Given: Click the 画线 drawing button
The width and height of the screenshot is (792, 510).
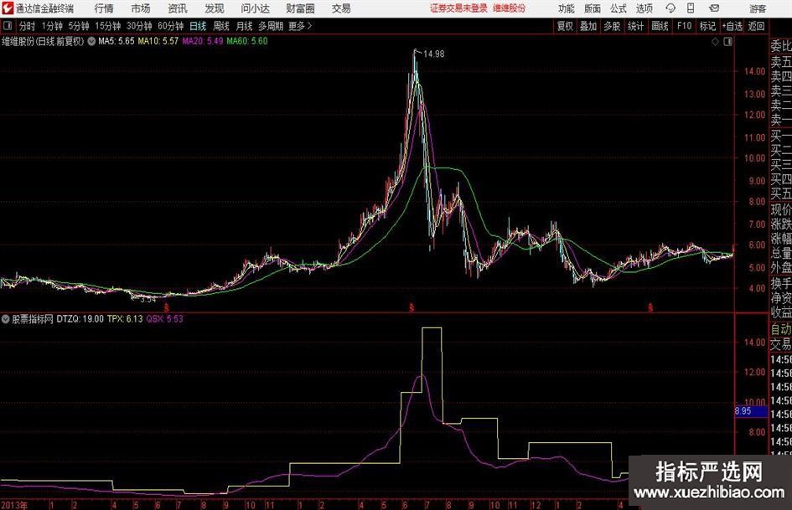Looking at the screenshot, I should [x=660, y=26].
